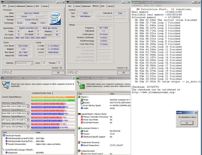Click the Environment Monitor 1 icon

(x=79, y=128)
